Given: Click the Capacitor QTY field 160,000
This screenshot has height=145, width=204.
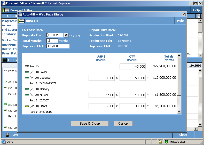Looking at the screenshot, I should coord(132,78).
